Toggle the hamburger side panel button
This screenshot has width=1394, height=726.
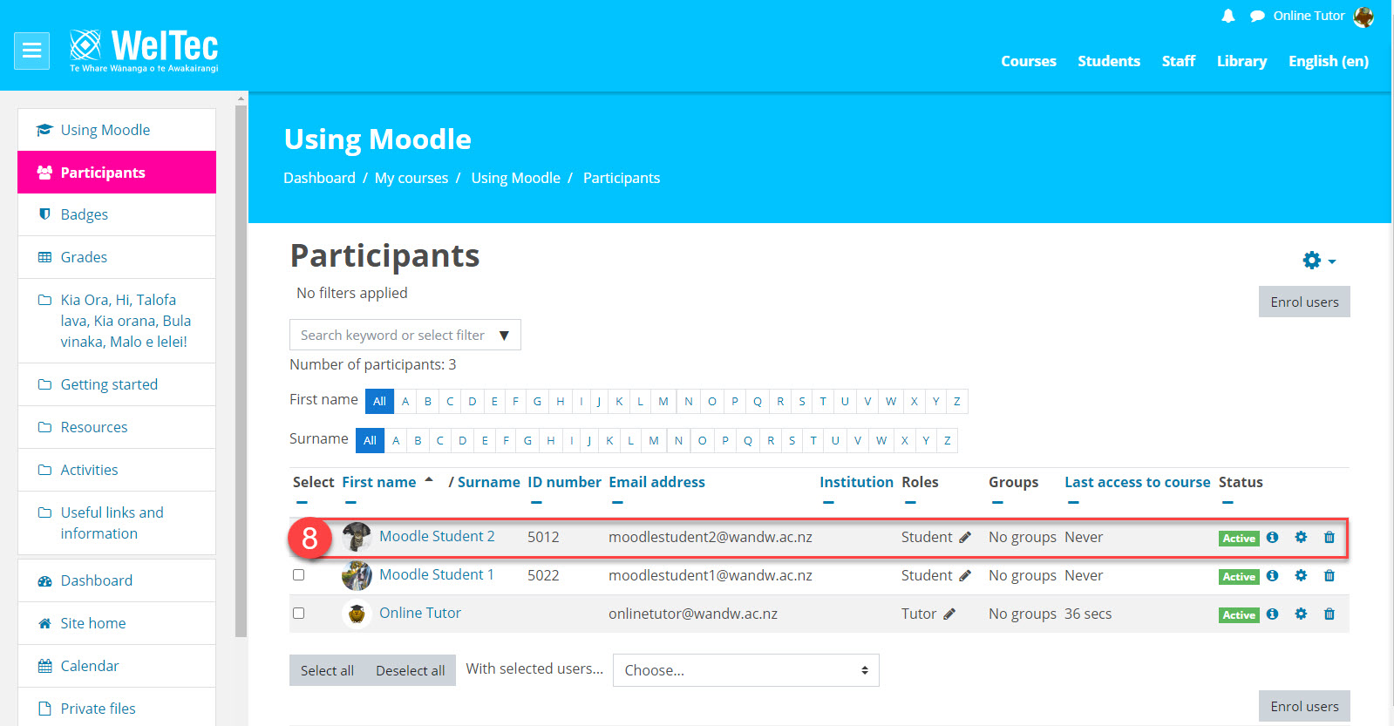tap(31, 51)
